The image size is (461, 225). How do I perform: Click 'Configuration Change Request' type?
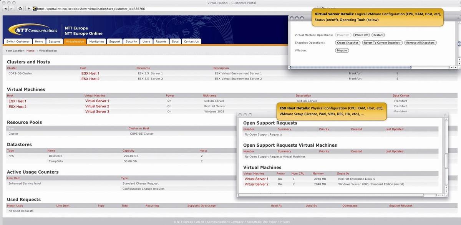coord(143,189)
